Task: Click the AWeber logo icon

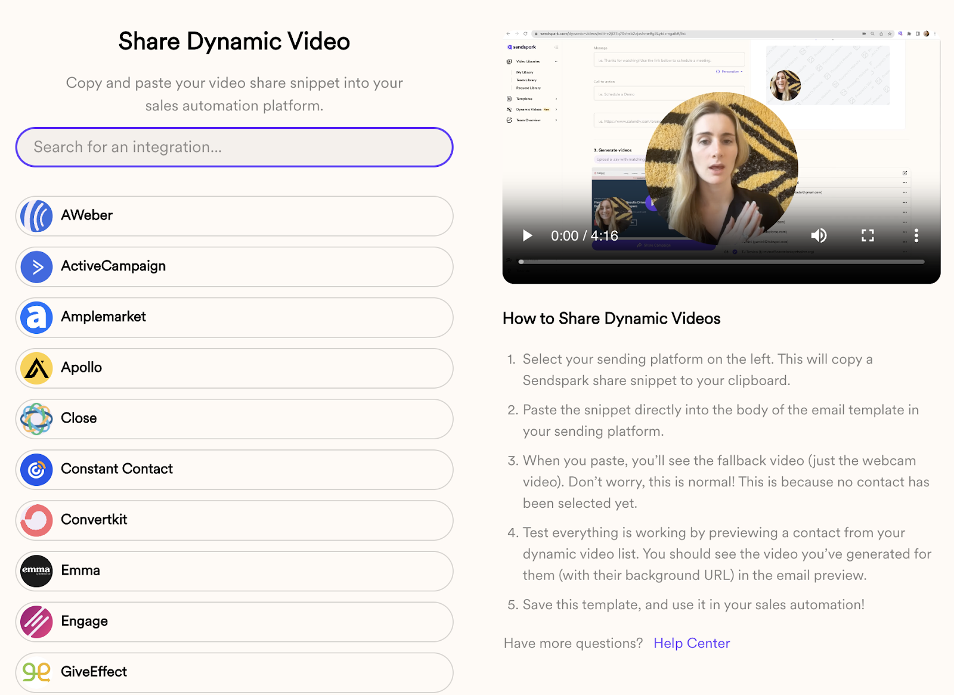Action: click(36, 216)
